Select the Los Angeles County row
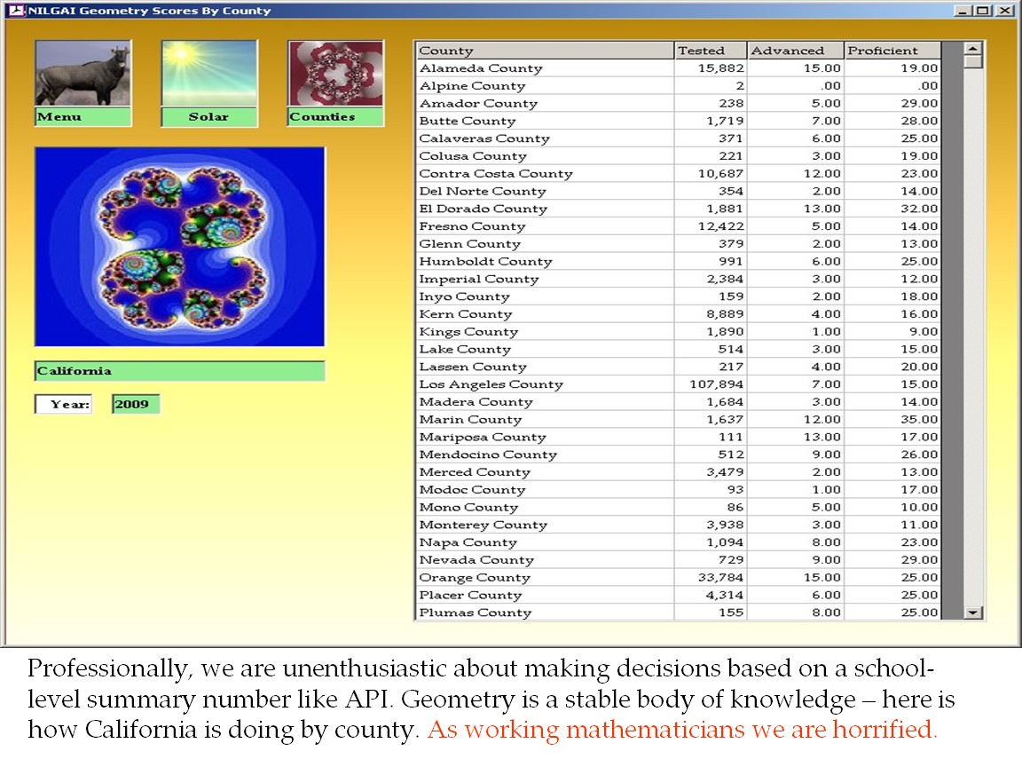Screen dimensions: 1022x767 [x=491, y=384]
